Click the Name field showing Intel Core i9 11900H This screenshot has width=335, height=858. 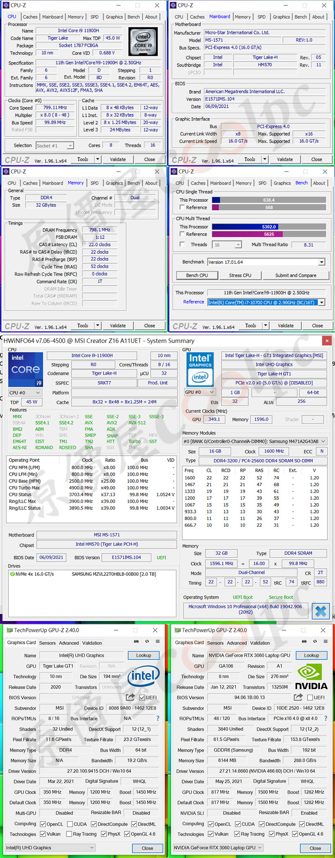(x=79, y=31)
